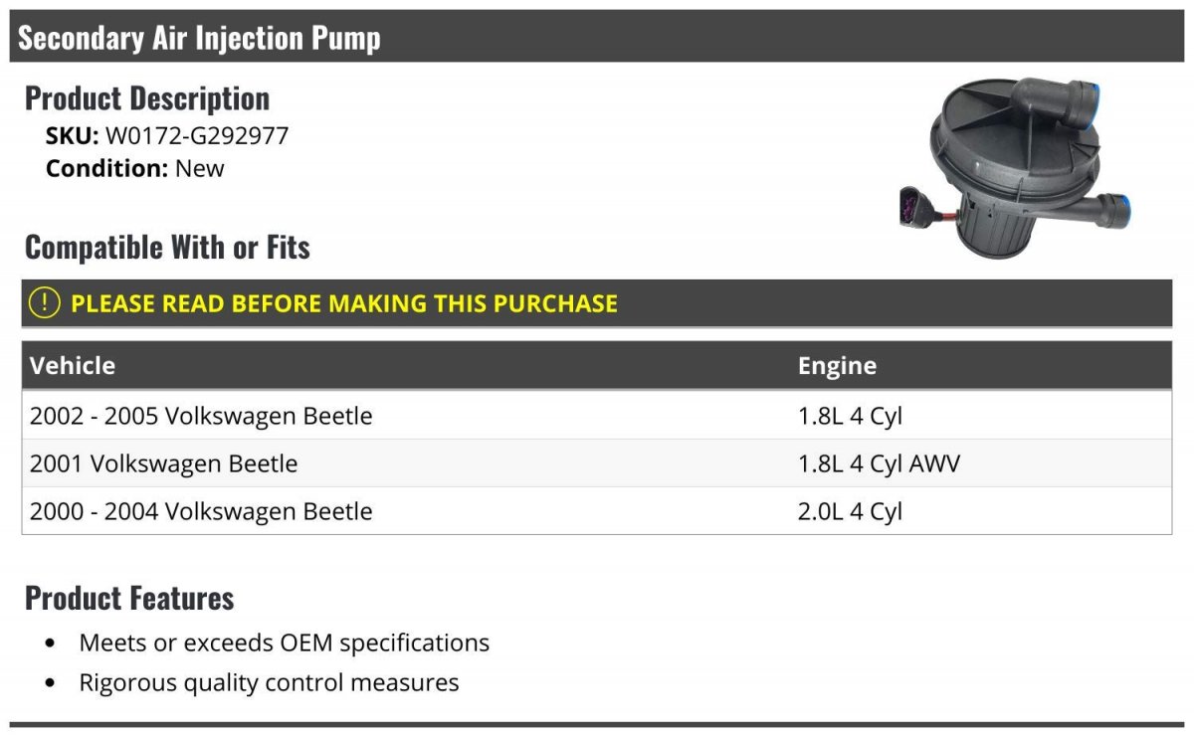The width and height of the screenshot is (1194, 737).
Task: Click the Product Features heading
Action: [x=129, y=597]
